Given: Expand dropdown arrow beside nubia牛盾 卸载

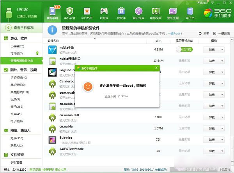Looking at the screenshot, I should 222,49.
